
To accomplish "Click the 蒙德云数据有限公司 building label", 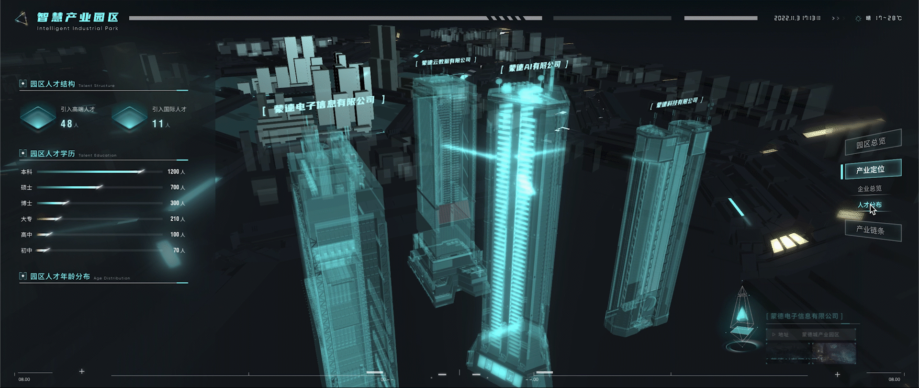I will 446,61.
